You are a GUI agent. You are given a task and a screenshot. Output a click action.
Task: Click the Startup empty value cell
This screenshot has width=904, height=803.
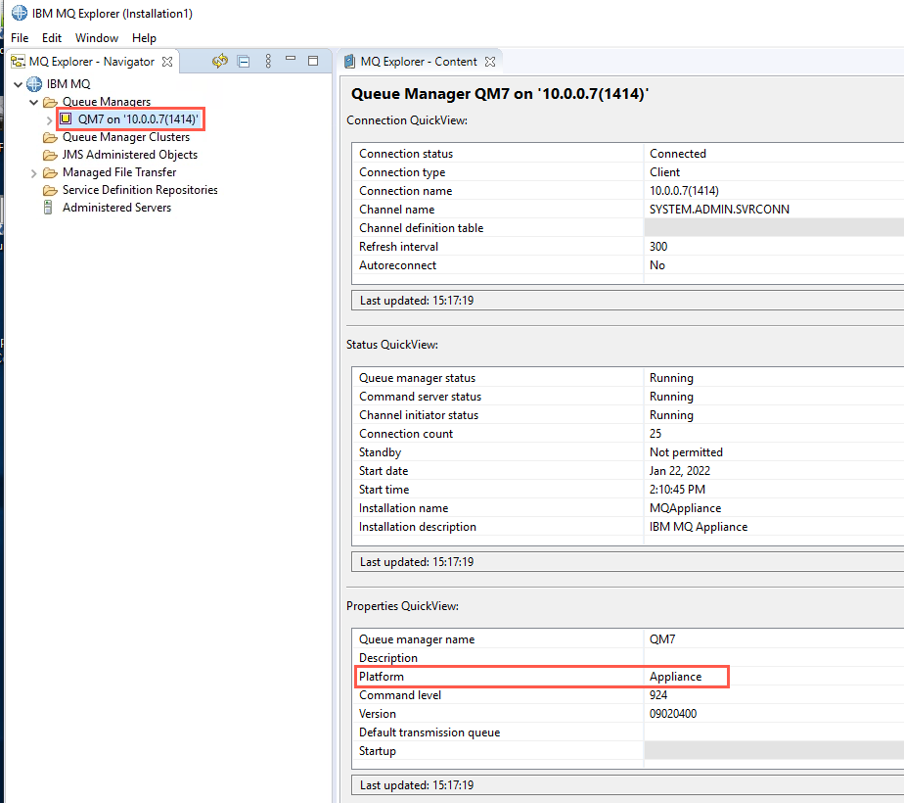(x=774, y=750)
